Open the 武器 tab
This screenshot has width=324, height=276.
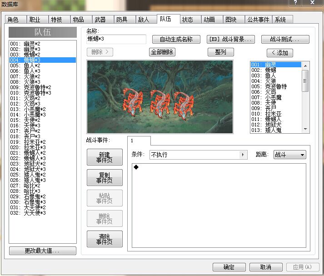(x=103, y=20)
